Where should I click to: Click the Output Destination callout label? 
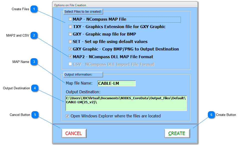[x=16, y=88]
